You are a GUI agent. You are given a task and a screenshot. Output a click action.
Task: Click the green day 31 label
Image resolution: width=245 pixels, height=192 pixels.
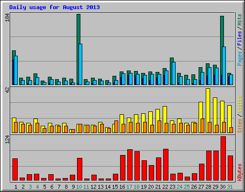tap(230, 187)
